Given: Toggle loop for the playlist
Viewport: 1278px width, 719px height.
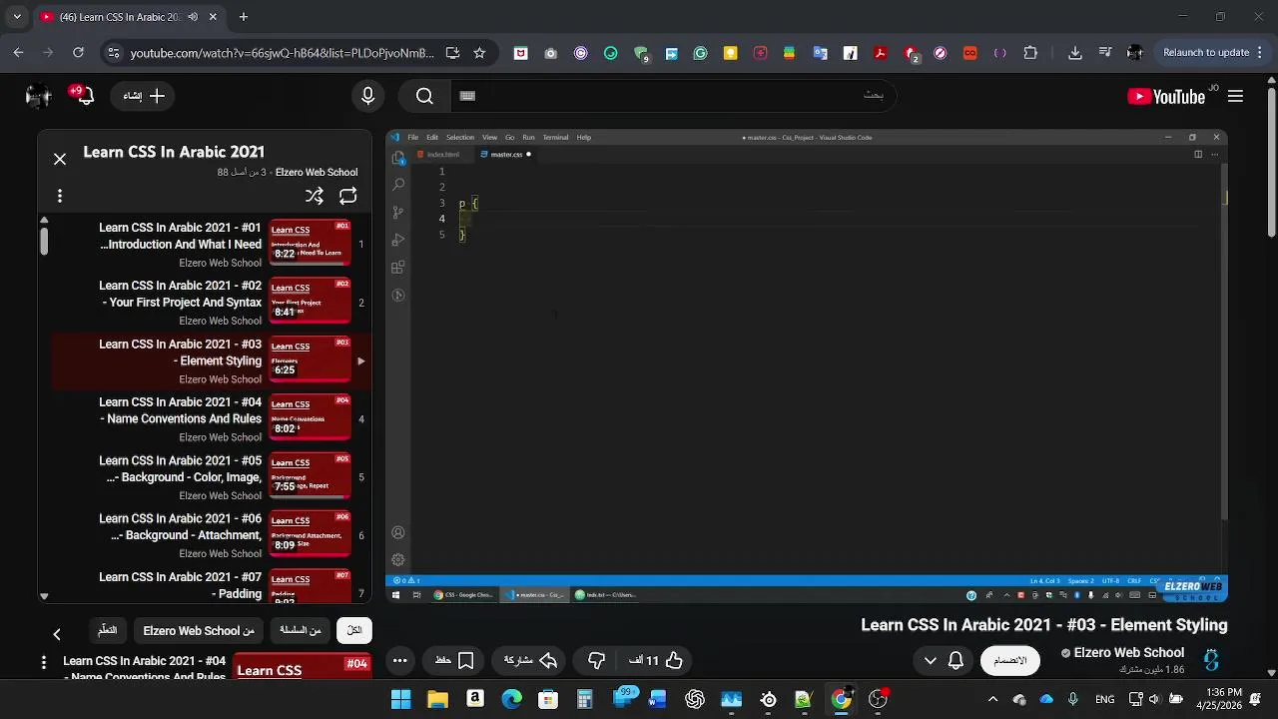Looking at the screenshot, I should coord(348,196).
